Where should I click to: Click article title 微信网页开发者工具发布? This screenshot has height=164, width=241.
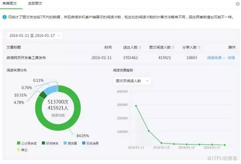(26, 58)
